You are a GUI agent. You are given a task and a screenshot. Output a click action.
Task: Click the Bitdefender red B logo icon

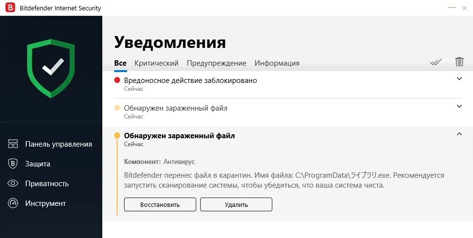tap(10, 8)
